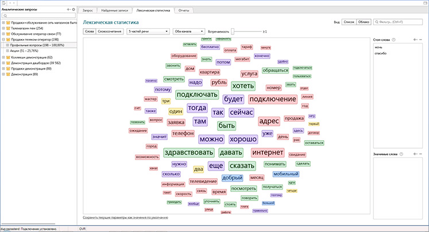This screenshot has height=232, width=429.
Task: Click the word подключать in the cloud
Action: coord(197,95)
